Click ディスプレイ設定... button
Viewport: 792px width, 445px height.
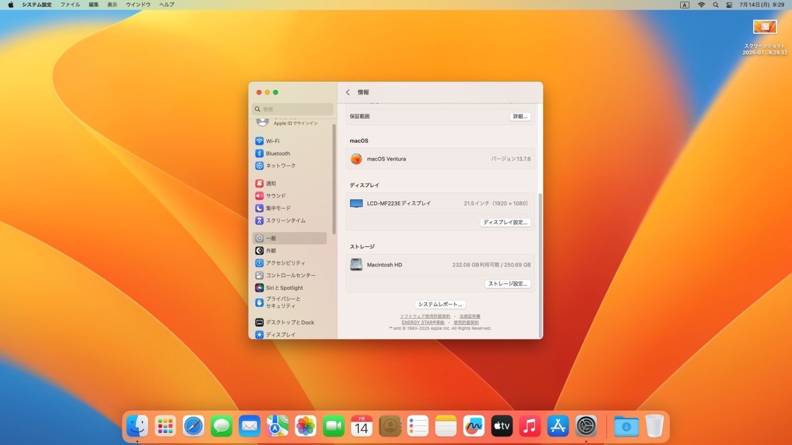coord(505,222)
